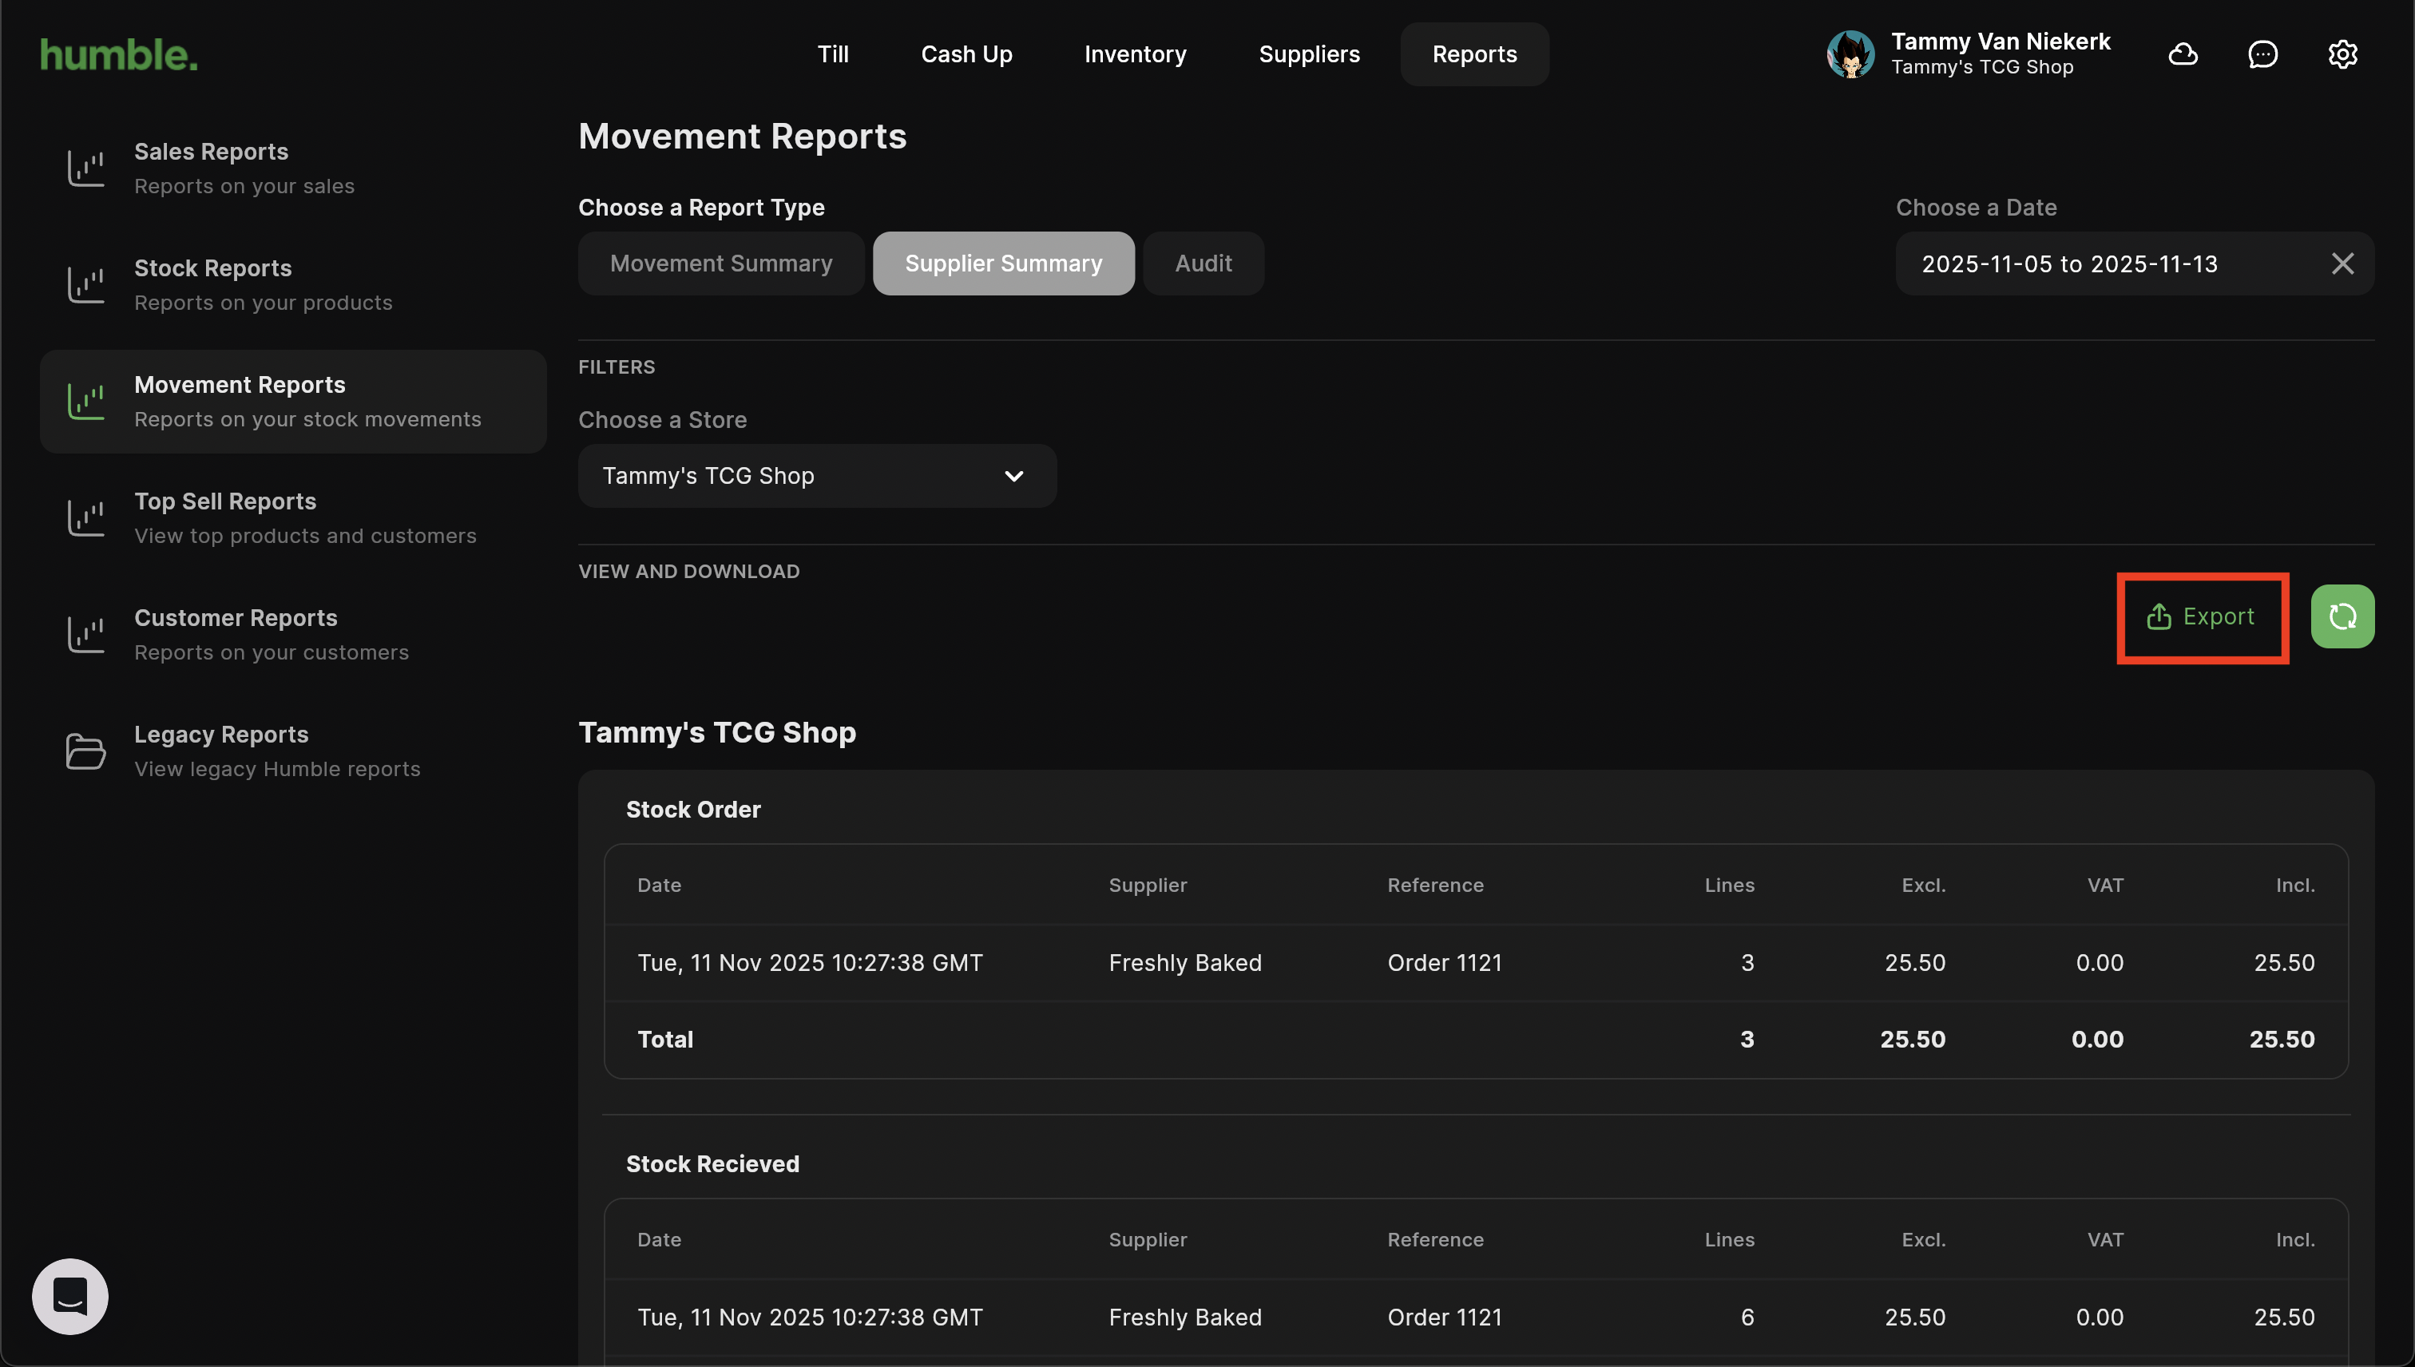Viewport: 2415px width, 1367px height.
Task: Click the Sales Reports chart icon
Action: 85,169
